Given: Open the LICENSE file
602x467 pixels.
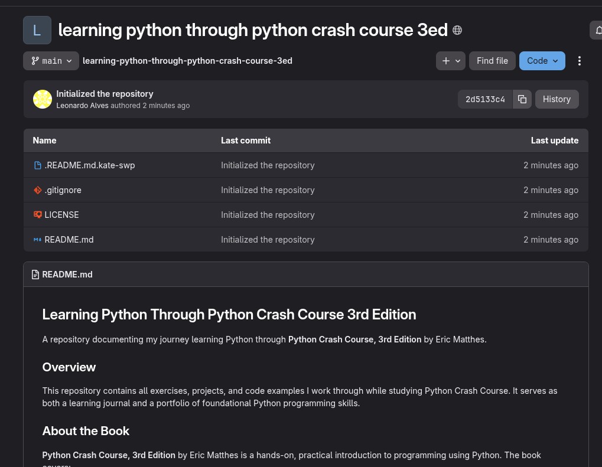Looking at the screenshot, I should [61, 215].
